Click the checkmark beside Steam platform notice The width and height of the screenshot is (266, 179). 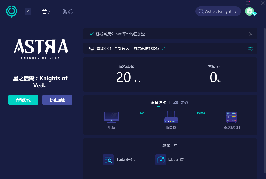(92, 34)
